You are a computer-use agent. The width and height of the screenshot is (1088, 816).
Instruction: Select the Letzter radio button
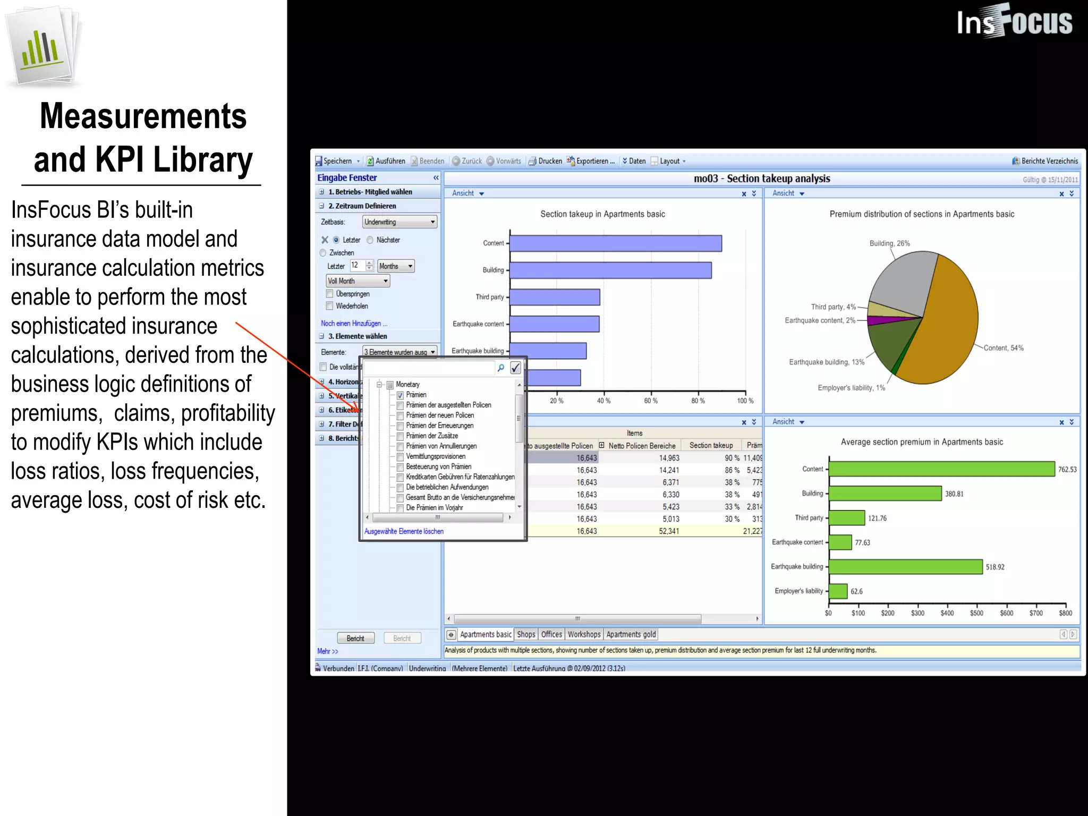click(336, 240)
